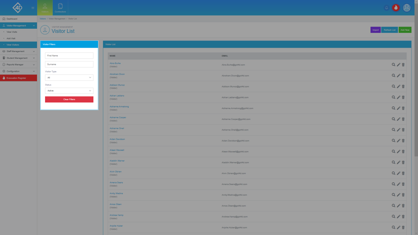Click the Surname filter field

(x=69, y=64)
